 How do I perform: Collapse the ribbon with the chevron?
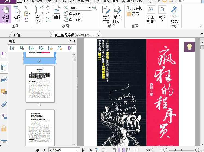[201, 26]
